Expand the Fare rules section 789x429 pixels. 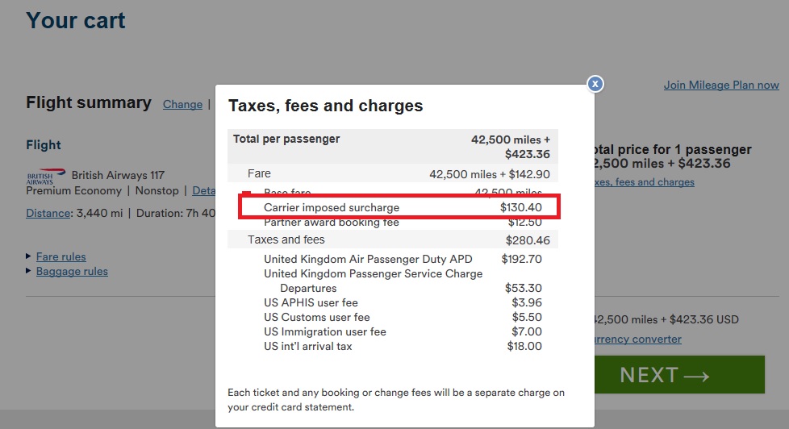[x=61, y=256]
